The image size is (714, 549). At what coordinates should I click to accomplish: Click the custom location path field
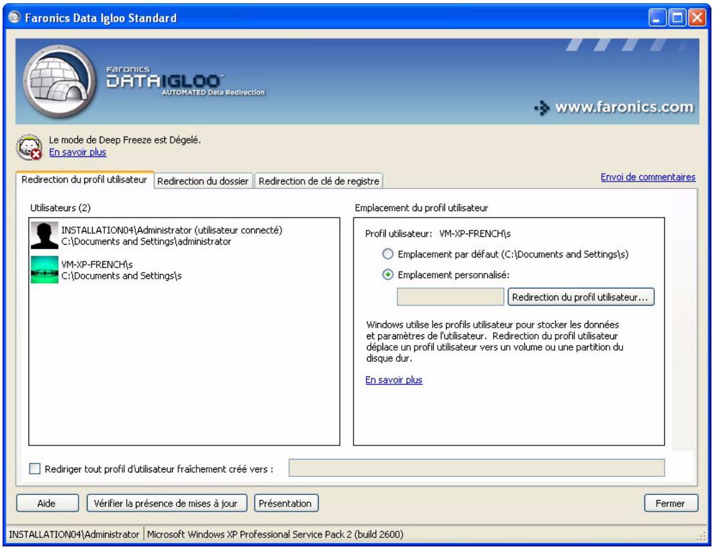click(450, 297)
